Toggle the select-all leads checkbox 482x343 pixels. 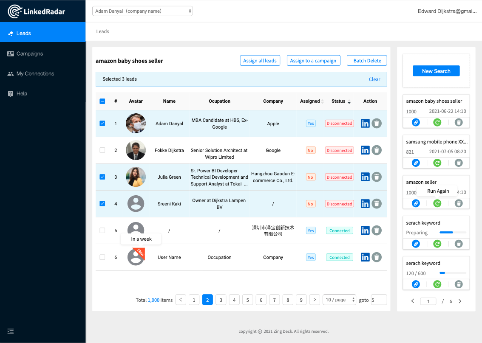point(102,101)
